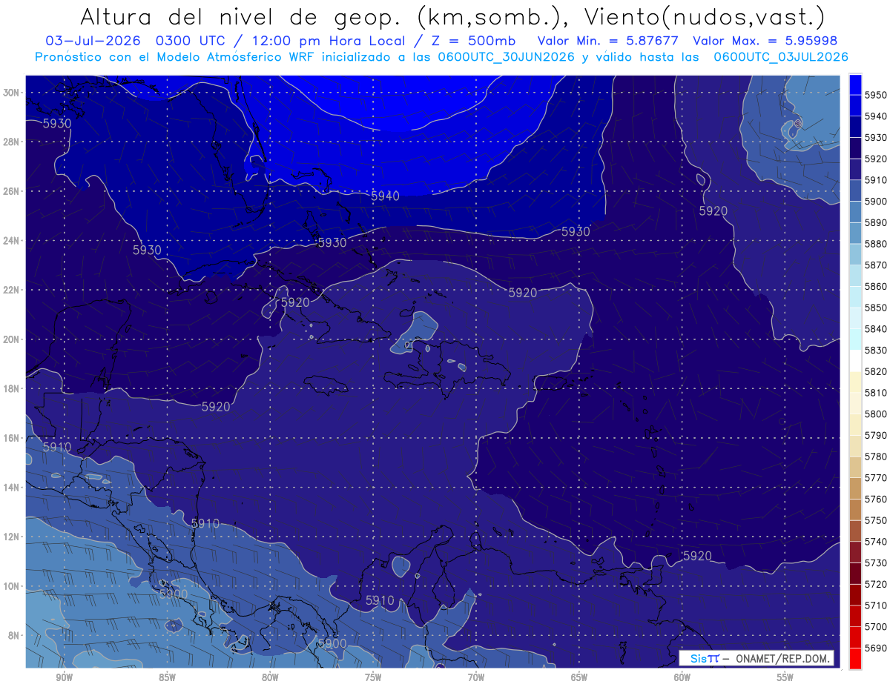The image size is (890, 687).
Task: Click the 5730 value in the color bar
Action: (x=876, y=562)
